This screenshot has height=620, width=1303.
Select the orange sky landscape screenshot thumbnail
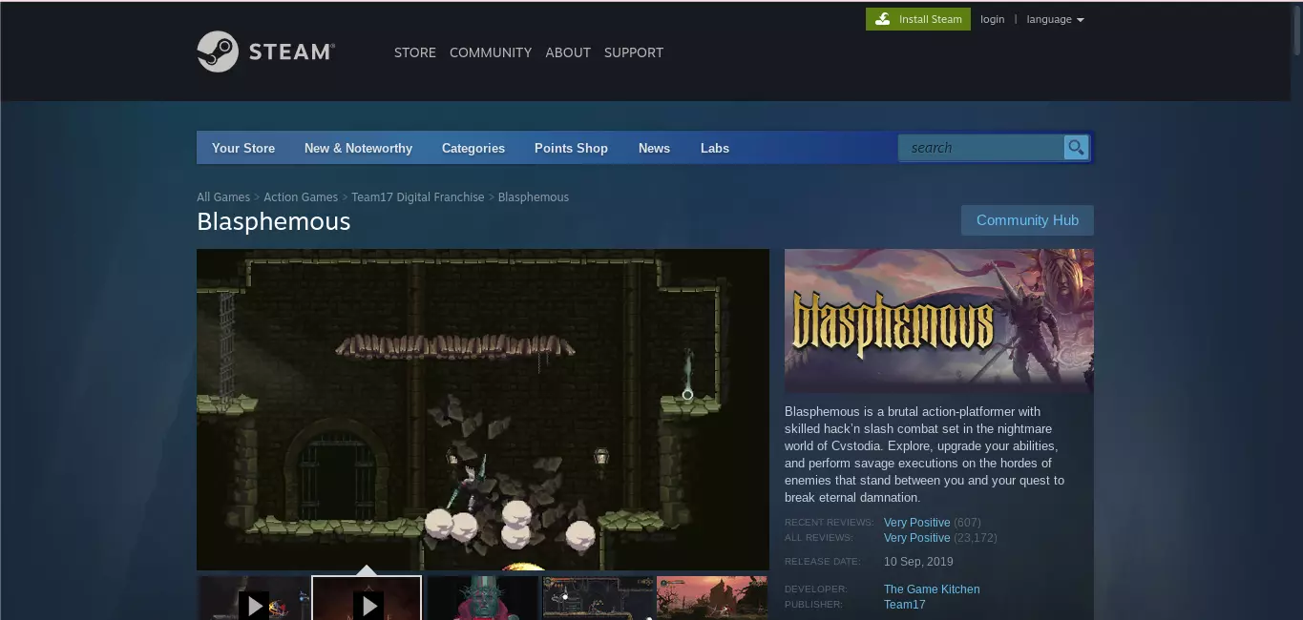(x=712, y=598)
